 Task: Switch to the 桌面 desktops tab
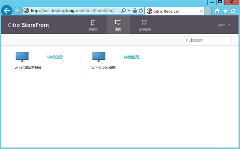point(118,25)
